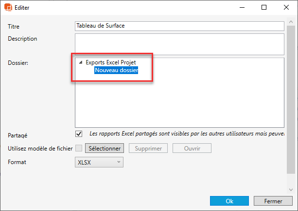The image size is (298, 211).
Task: Enable the Utilisez modèle de fichier checkbox
Action: [x=79, y=148]
